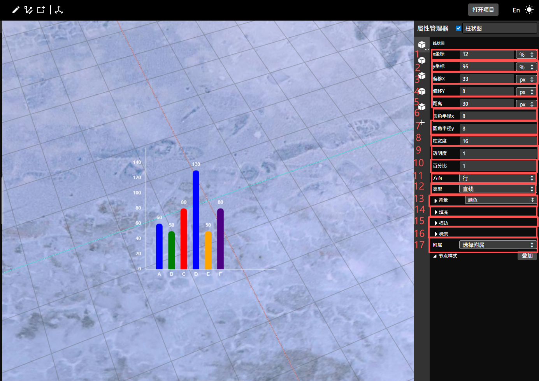Image resolution: width=539 pixels, height=381 pixels.
Task: Click the 百分比 value field
Action: 498,166
